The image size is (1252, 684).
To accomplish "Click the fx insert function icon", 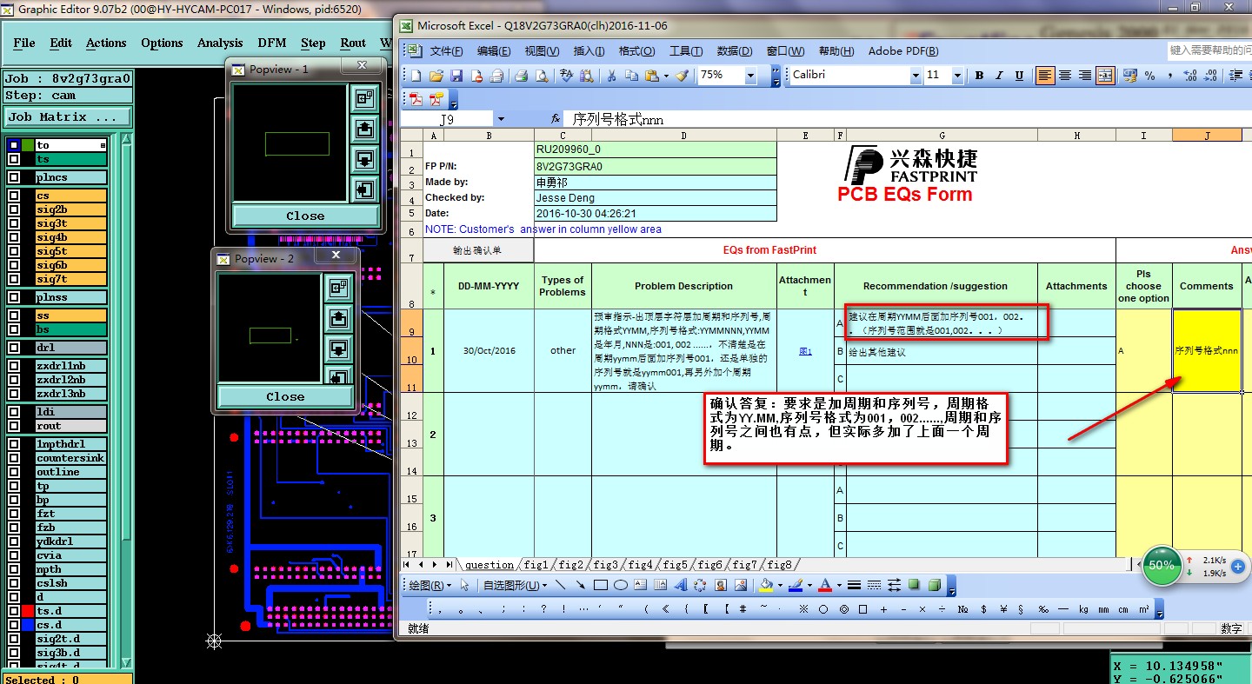I will [x=556, y=119].
